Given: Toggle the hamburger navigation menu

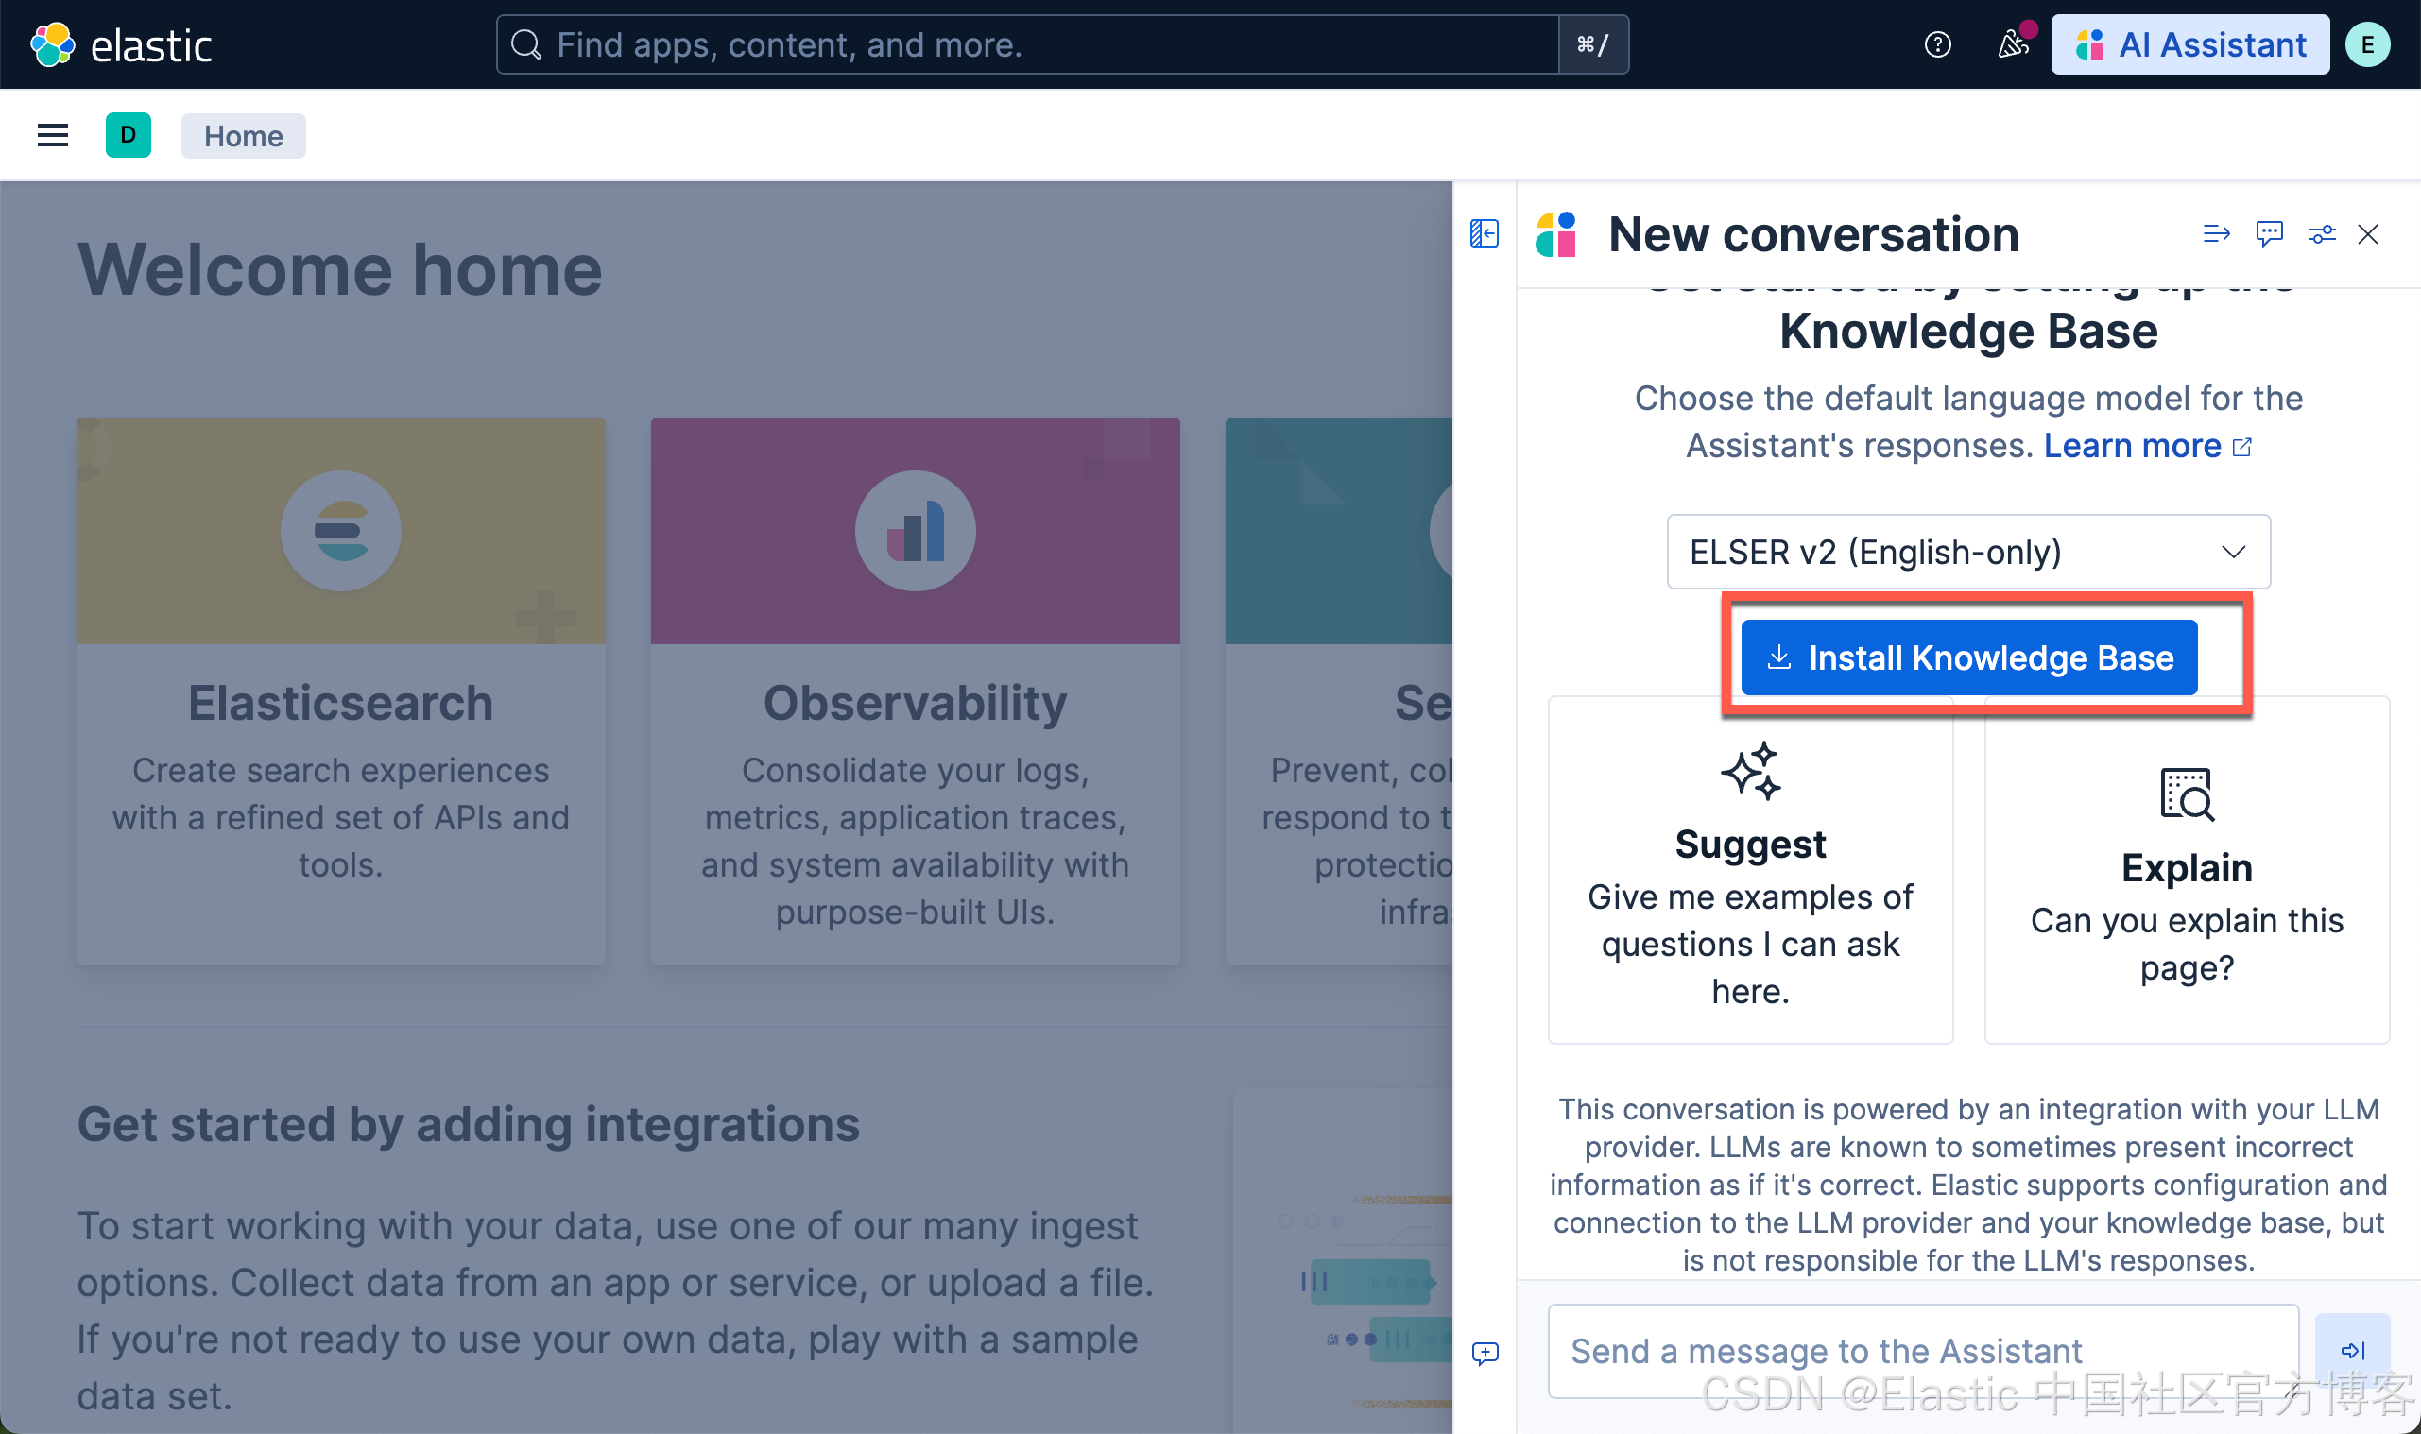Looking at the screenshot, I should (52, 135).
